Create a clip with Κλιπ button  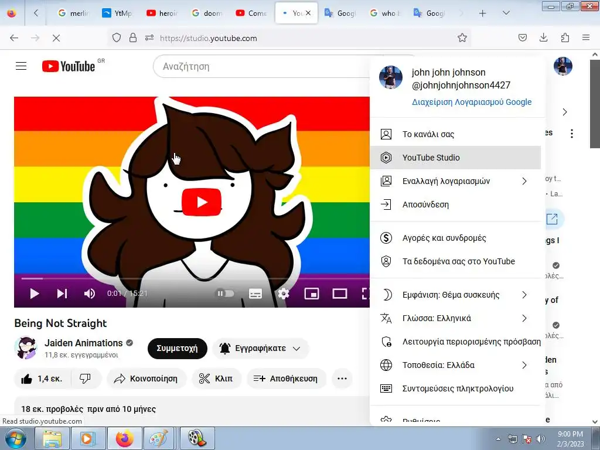[x=216, y=379]
